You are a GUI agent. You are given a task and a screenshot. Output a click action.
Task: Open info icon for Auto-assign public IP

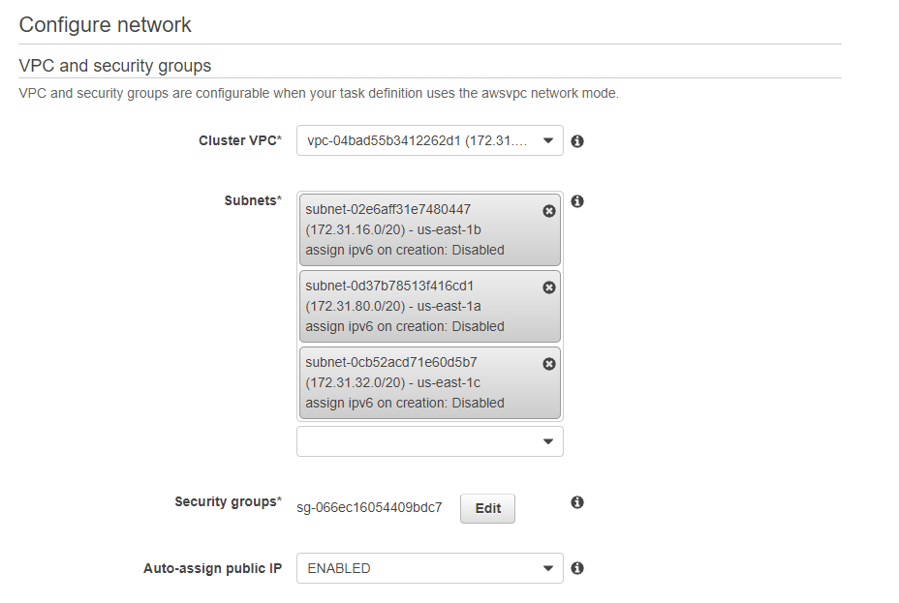(577, 568)
